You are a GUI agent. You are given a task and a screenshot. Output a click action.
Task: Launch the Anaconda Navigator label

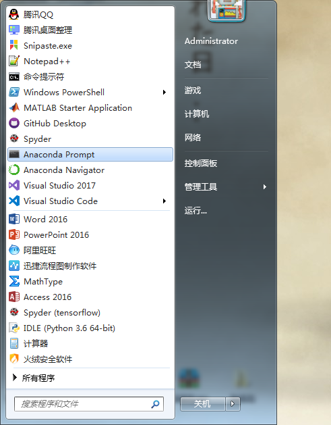(64, 170)
